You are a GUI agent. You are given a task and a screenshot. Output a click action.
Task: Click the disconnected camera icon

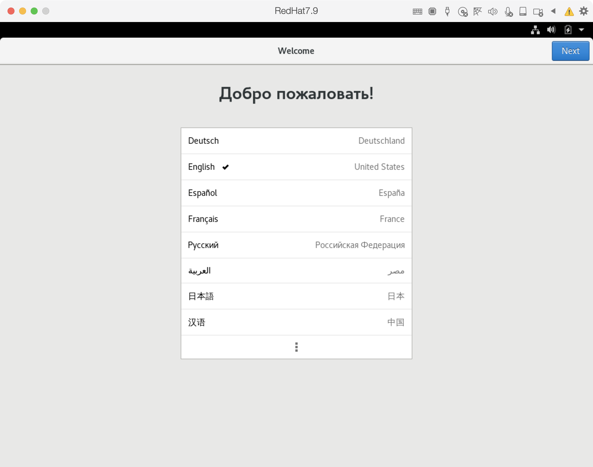click(x=538, y=12)
